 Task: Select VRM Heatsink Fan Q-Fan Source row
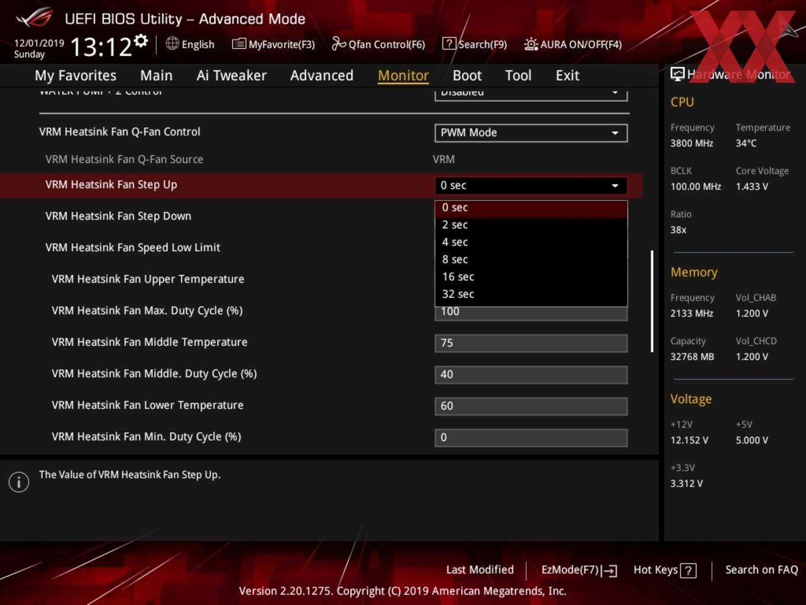coord(321,159)
